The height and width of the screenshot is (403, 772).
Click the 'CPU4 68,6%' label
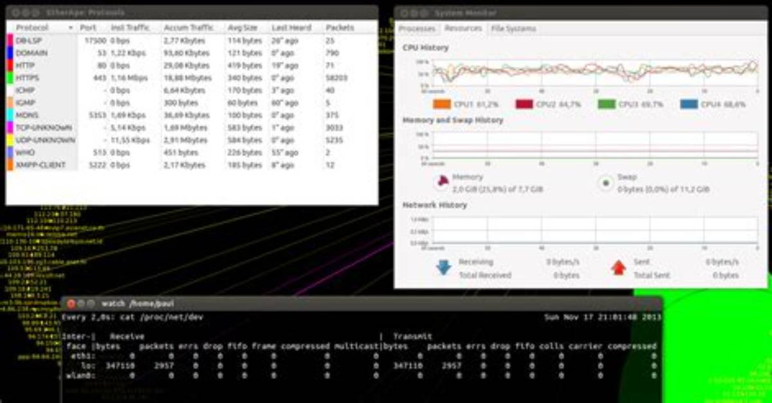(x=724, y=104)
